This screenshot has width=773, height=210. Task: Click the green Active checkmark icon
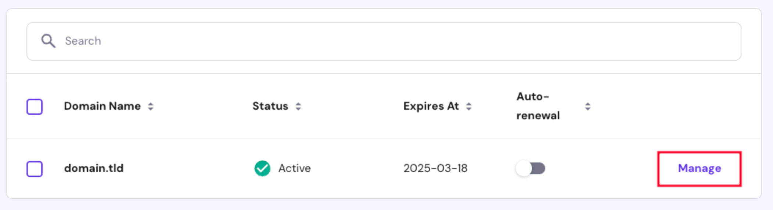(x=262, y=169)
